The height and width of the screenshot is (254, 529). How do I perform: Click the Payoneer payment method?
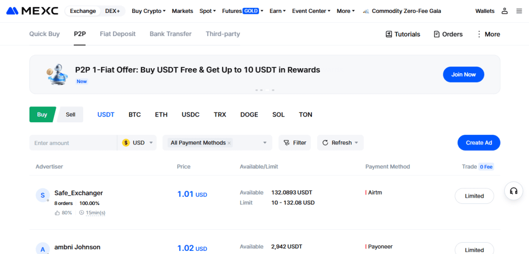pos(380,247)
